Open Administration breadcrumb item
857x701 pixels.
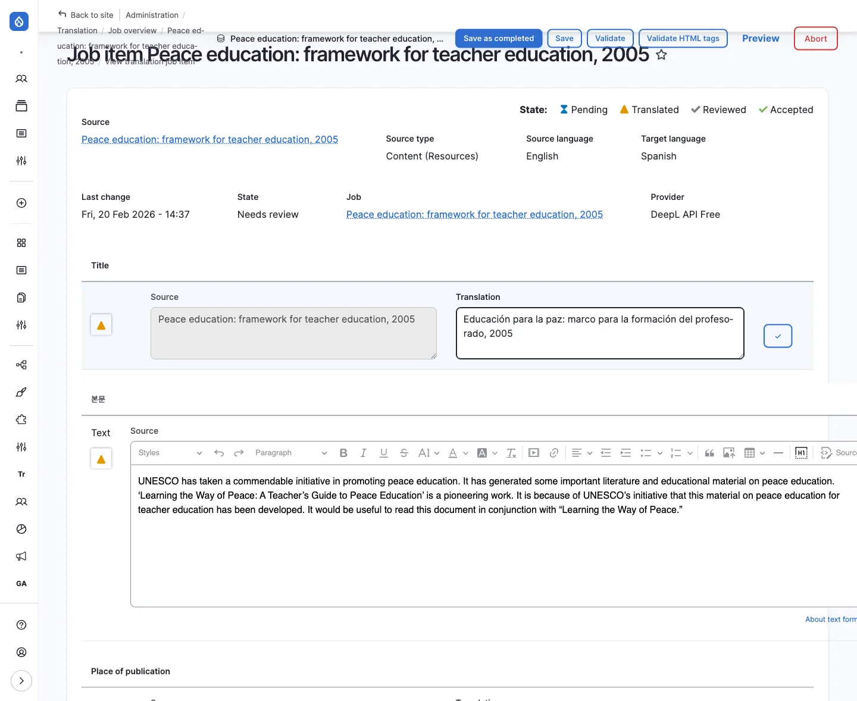pos(152,15)
